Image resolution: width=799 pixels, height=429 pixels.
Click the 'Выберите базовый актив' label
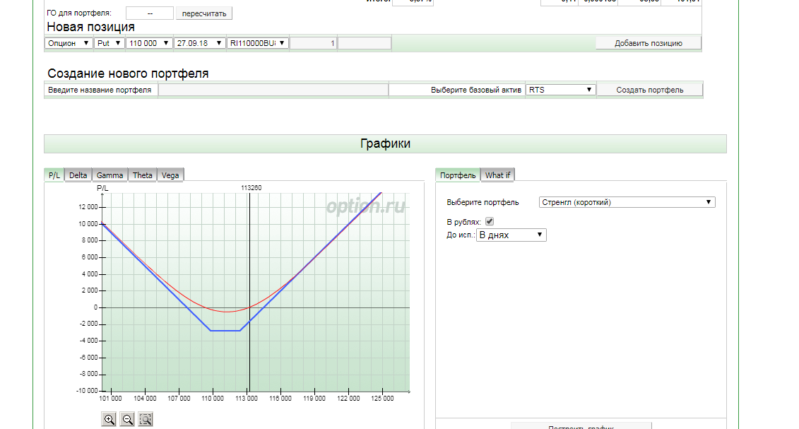[x=476, y=90]
